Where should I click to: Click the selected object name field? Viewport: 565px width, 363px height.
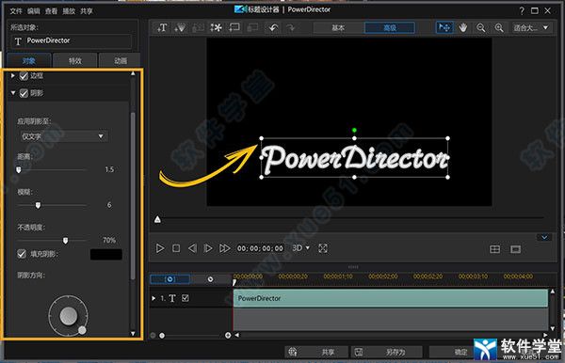pyautogui.click(x=72, y=41)
